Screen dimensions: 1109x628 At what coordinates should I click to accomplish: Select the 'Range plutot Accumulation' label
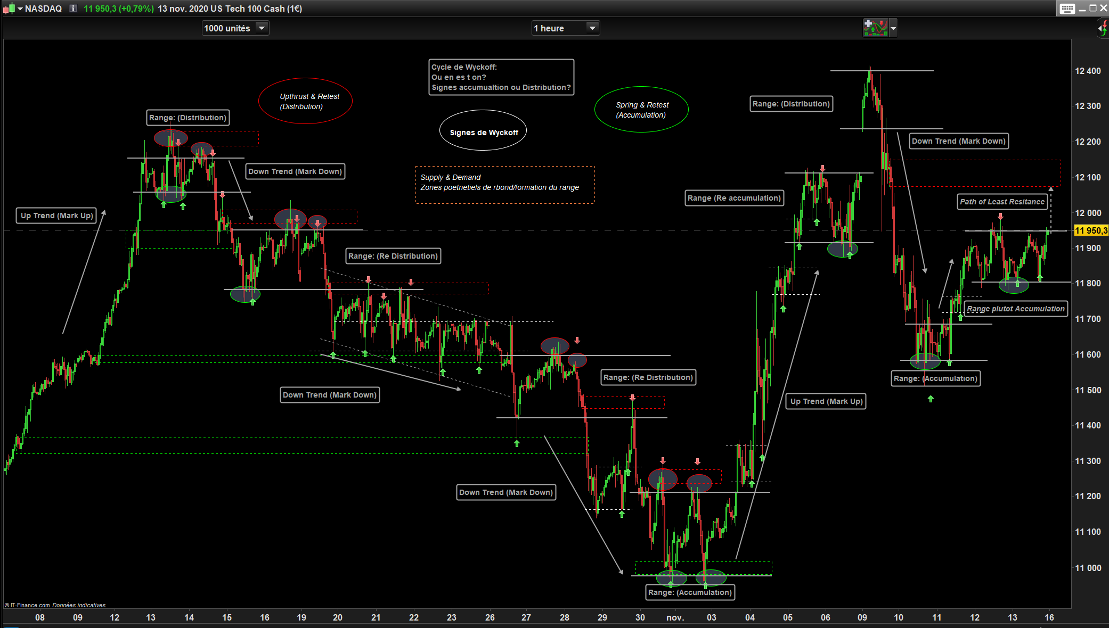(x=1015, y=309)
